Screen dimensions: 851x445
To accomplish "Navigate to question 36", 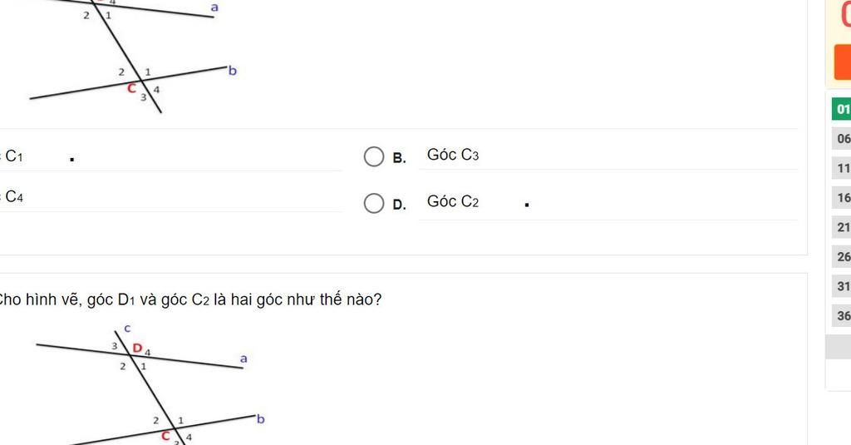I will click(843, 316).
